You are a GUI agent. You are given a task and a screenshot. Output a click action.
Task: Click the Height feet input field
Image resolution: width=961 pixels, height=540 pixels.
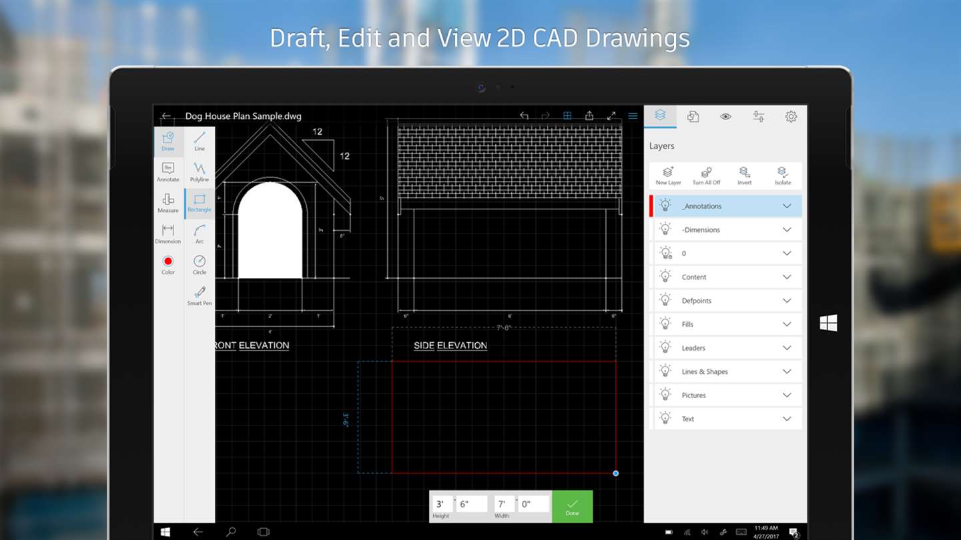[441, 504]
